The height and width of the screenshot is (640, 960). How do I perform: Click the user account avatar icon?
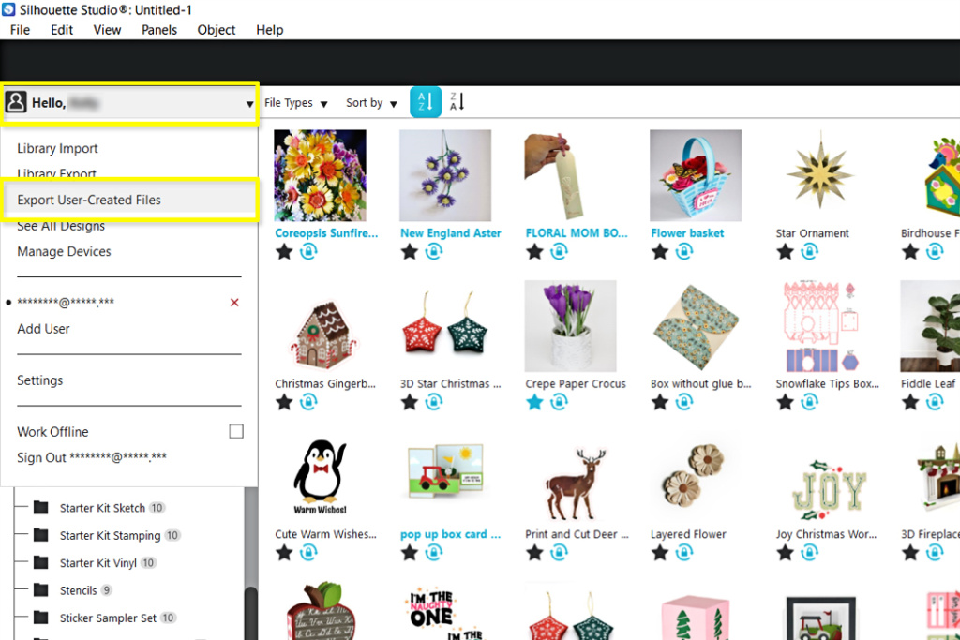(16, 103)
